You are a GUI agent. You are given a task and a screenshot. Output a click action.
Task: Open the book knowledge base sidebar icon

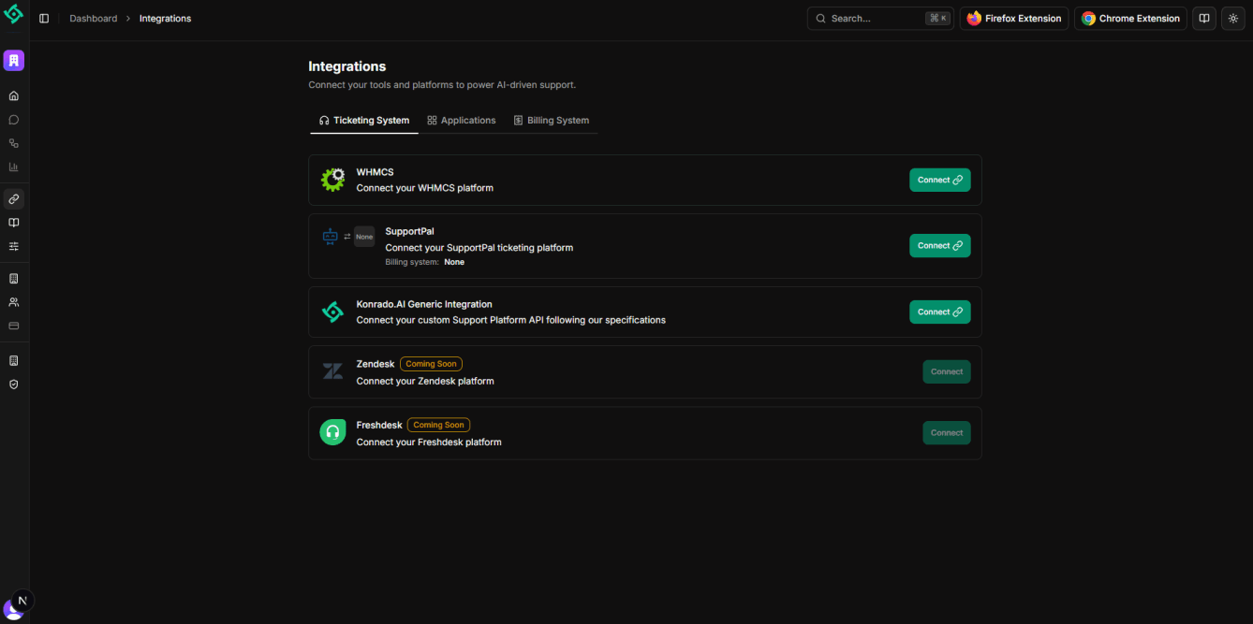click(13, 223)
